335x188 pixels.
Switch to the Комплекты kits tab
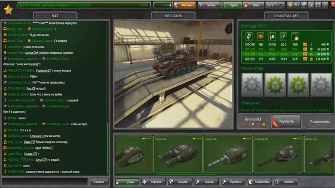tap(260, 182)
